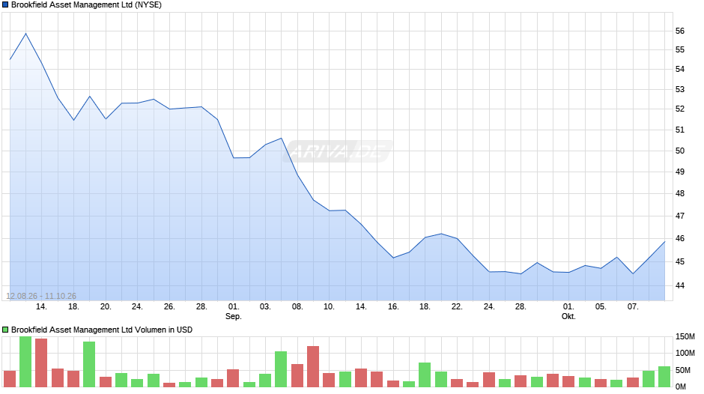Click the tallest green volume bar reaching 150M
The height and width of the screenshot is (394, 704).
(25, 362)
